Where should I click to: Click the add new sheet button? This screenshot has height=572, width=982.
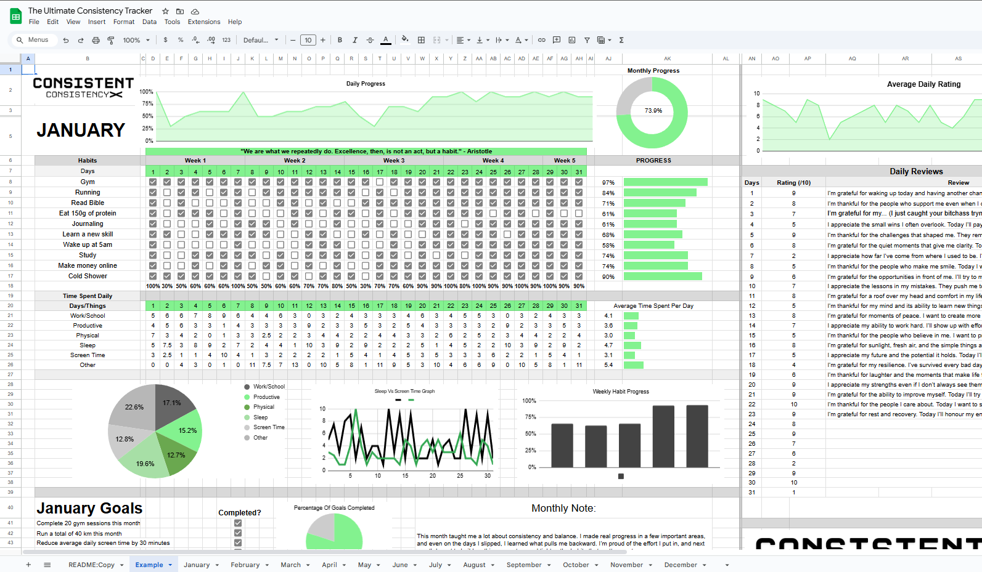28,565
